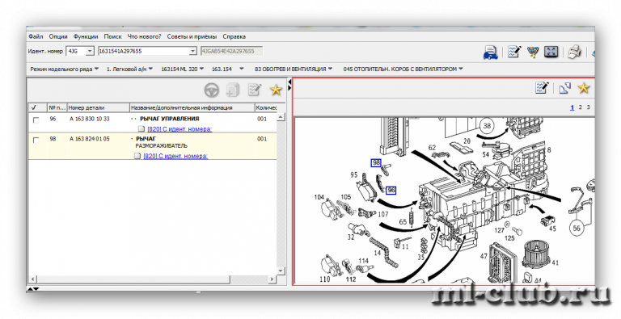Click callout 41 by the blower motor
Screen dimensions: 621x319
point(556,262)
